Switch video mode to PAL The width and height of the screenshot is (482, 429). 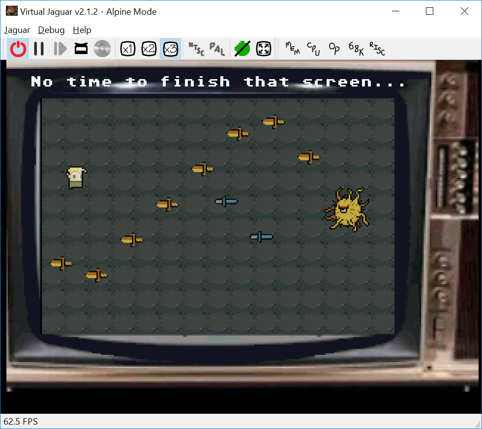pyautogui.click(x=217, y=49)
